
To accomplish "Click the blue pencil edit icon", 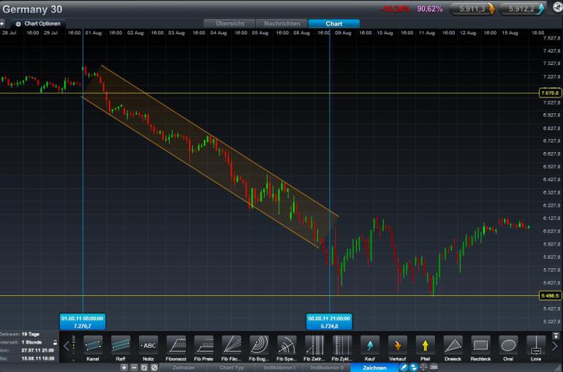I will click(403, 368).
